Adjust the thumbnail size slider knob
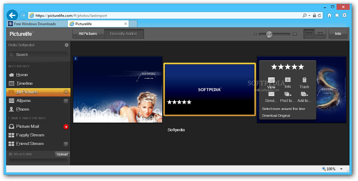This screenshot has width=358, height=181. click(269, 34)
